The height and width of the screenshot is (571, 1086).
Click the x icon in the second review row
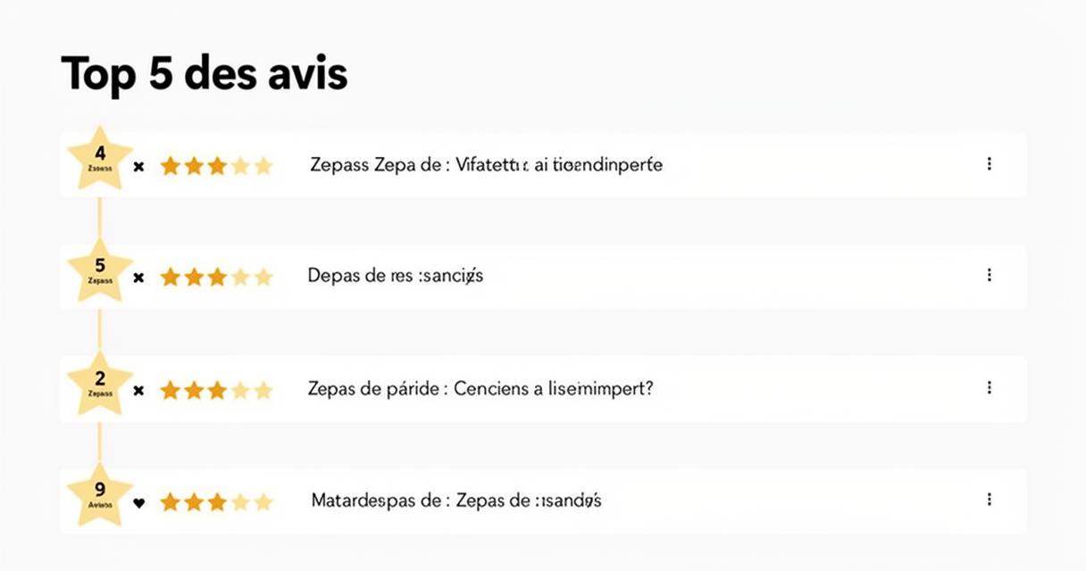tap(138, 277)
